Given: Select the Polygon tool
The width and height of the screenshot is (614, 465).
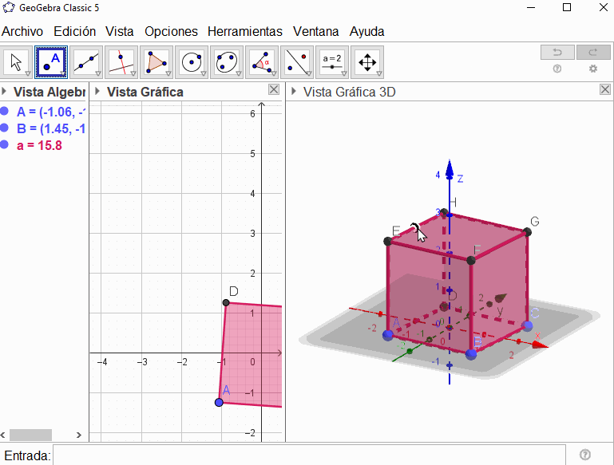Looking at the screenshot, I should [156, 62].
